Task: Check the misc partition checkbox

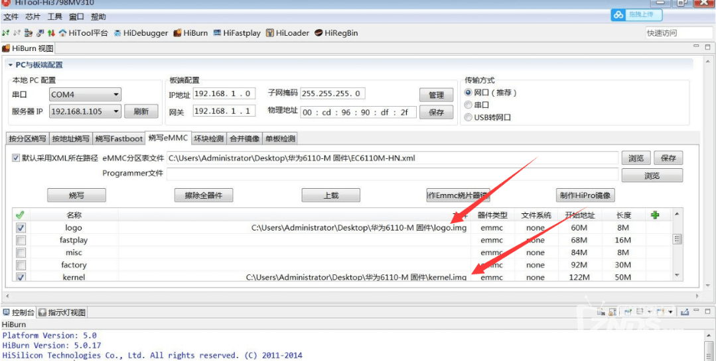Action: pos(21,252)
